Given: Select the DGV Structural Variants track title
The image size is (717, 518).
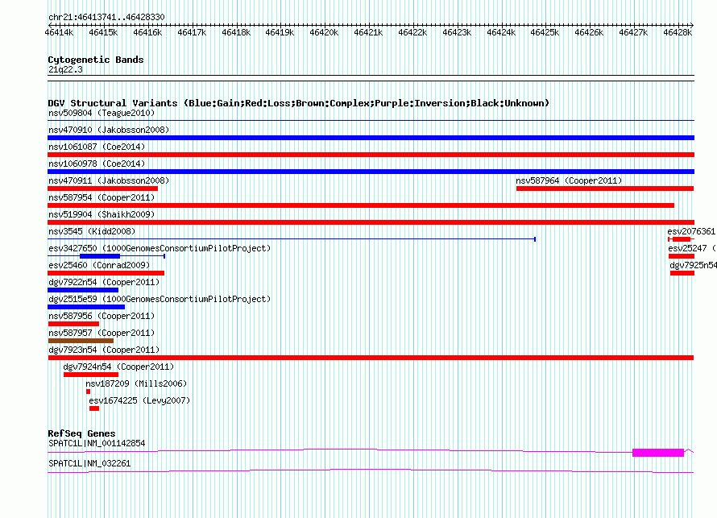Looking at the screenshot, I should click(299, 103).
